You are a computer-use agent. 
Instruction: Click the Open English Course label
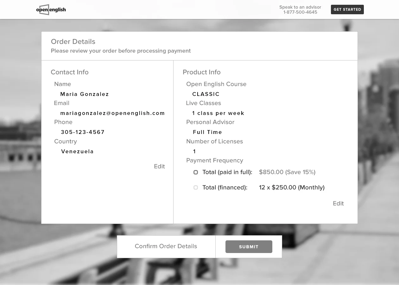pos(216,84)
